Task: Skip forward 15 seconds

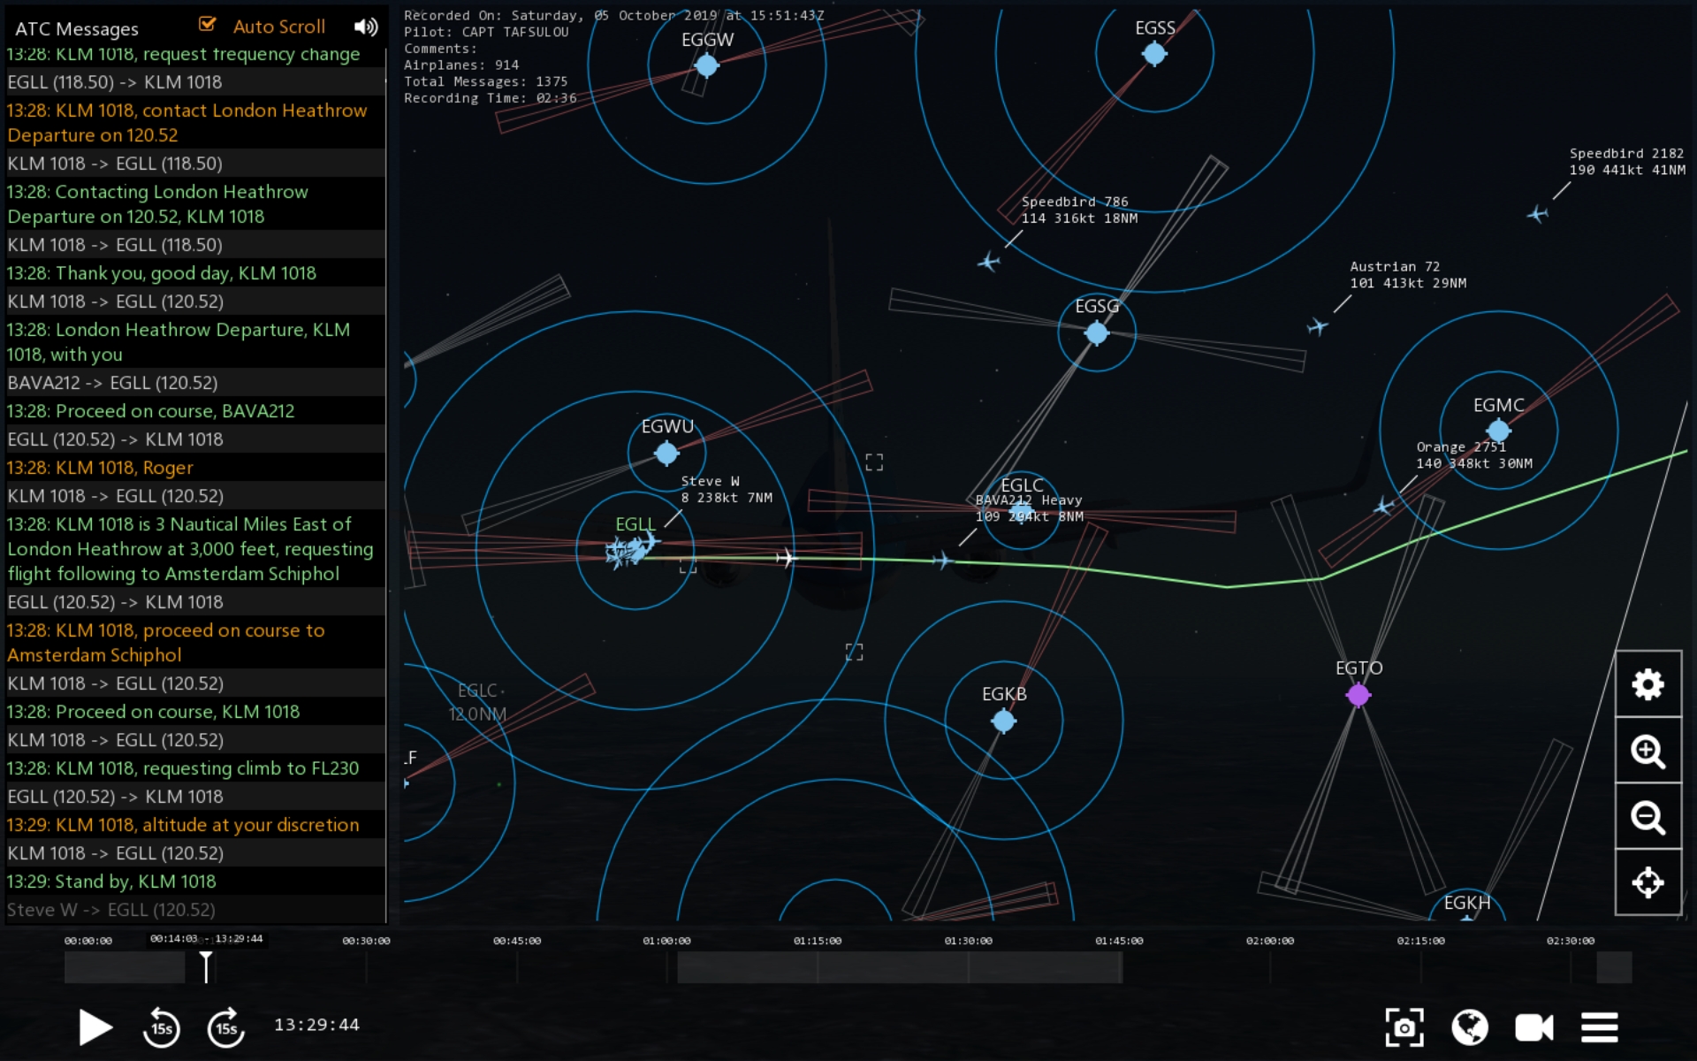Action: point(226,1027)
